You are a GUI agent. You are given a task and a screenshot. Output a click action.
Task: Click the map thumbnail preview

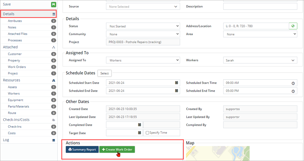click(218, 153)
